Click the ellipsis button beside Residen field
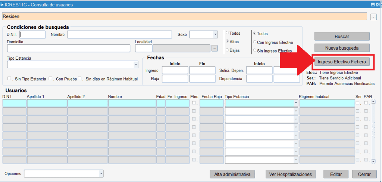382x182 pixels. click(374, 17)
